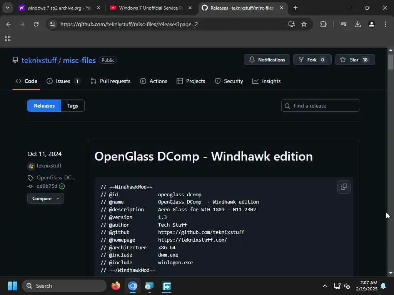Open the blue arrow app in the taskbar
Screen dimensions: 394x295
(167, 286)
